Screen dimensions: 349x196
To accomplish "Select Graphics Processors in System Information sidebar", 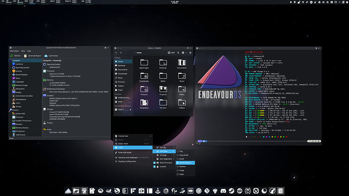I will tap(22, 121).
